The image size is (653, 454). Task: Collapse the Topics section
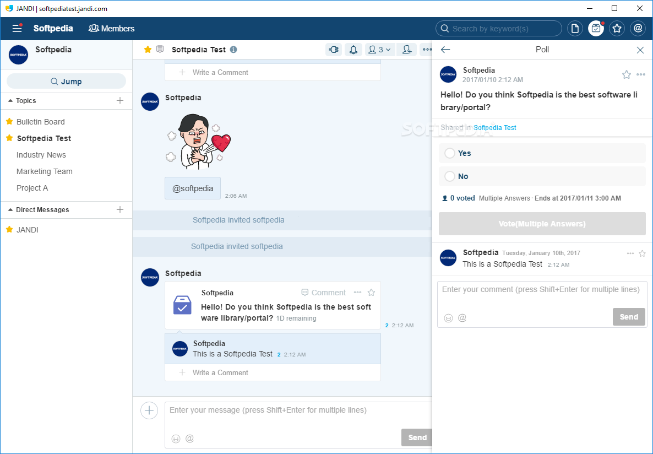coord(22,100)
